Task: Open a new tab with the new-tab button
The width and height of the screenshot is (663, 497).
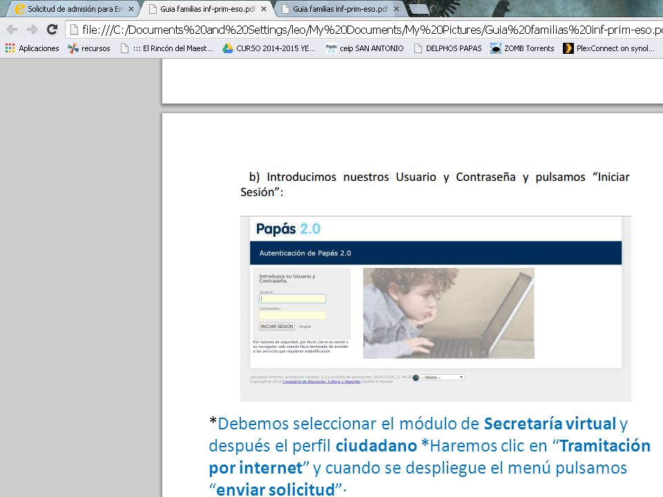Action: click(x=419, y=9)
